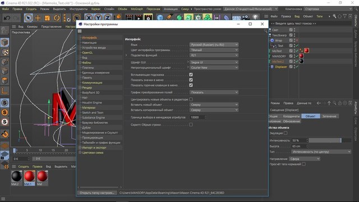Screen dimensions: 359x202
Task: Open the Preferences window hamburger menu
Action: point(80,31)
